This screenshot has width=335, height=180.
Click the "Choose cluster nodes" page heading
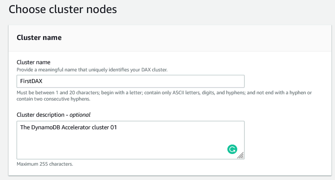click(63, 10)
